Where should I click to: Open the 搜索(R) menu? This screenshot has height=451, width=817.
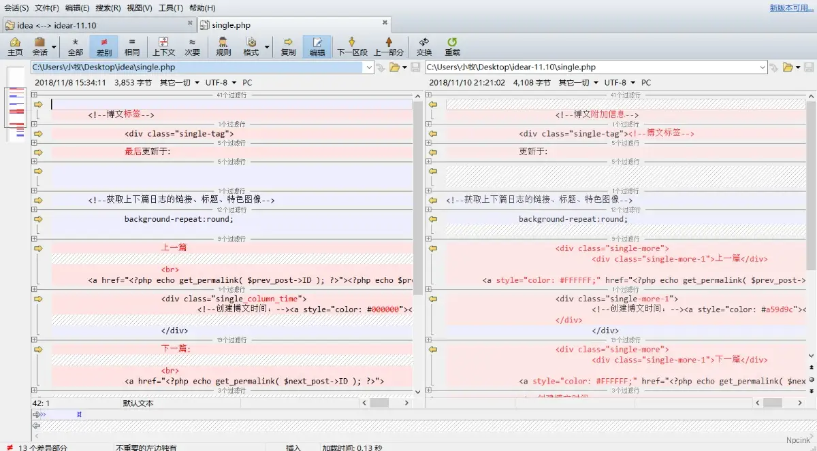108,8
